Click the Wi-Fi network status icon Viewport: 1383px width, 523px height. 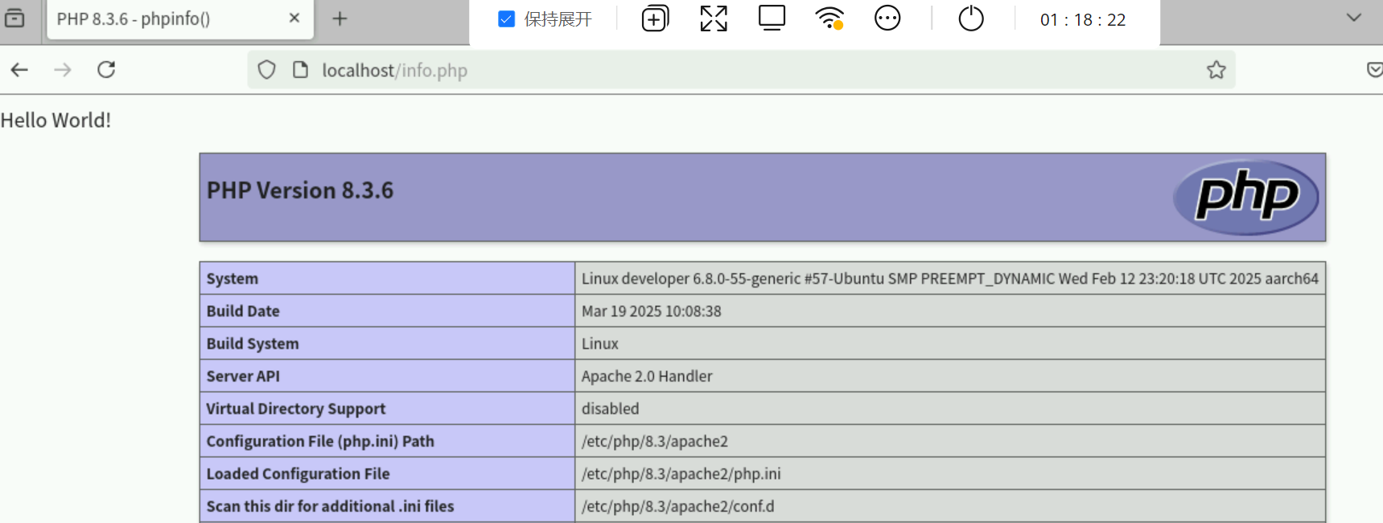[829, 18]
